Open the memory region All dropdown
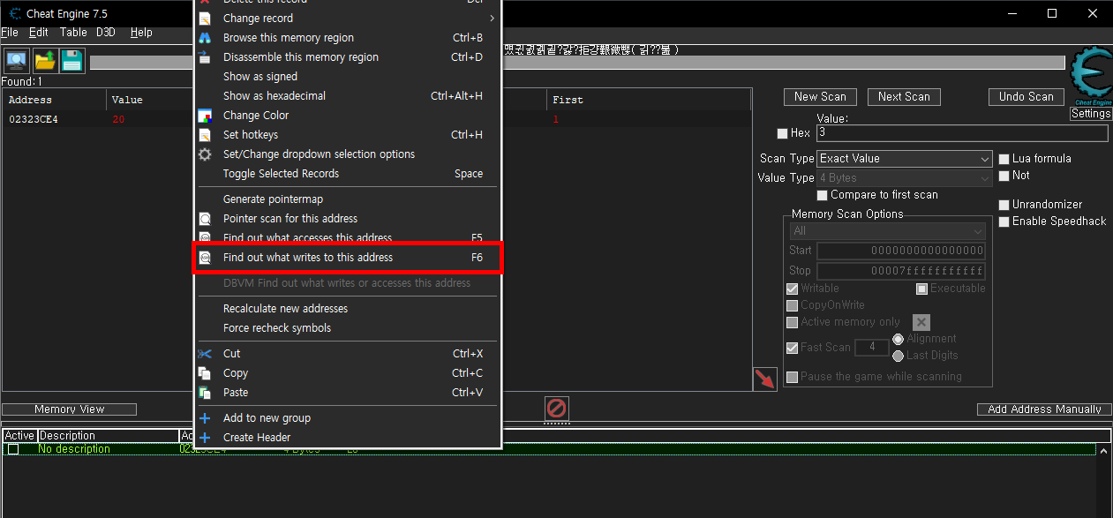 coord(887,231)
